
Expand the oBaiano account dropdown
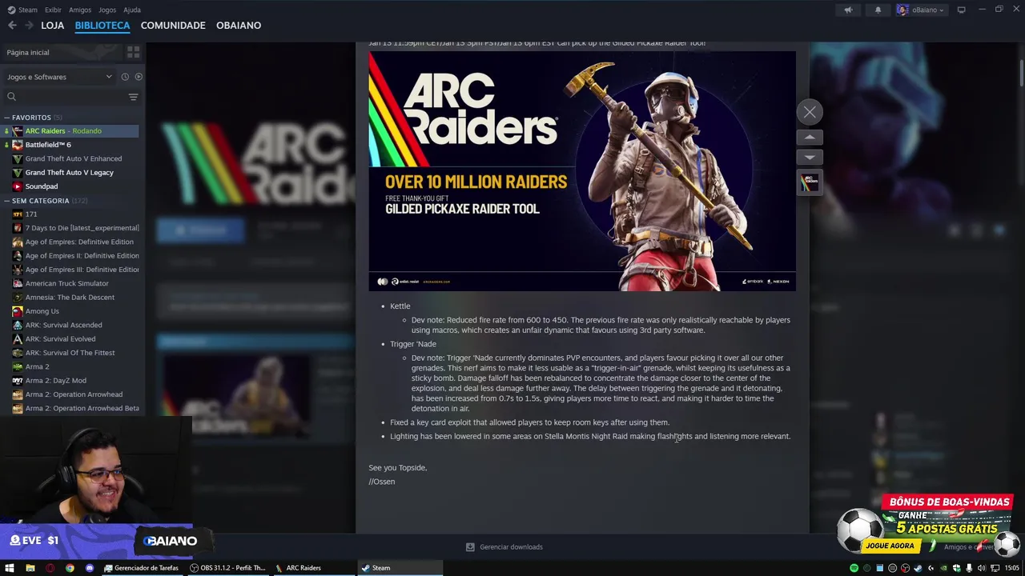point(921,10)
